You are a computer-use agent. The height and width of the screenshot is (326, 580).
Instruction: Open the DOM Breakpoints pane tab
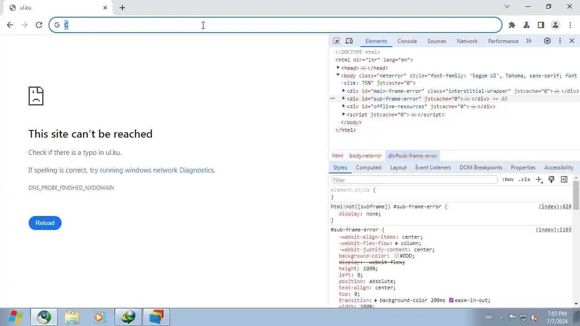(x=481, y=168)
